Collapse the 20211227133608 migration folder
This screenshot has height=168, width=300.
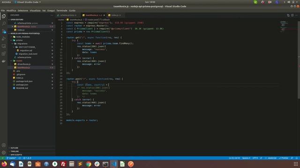27,47
